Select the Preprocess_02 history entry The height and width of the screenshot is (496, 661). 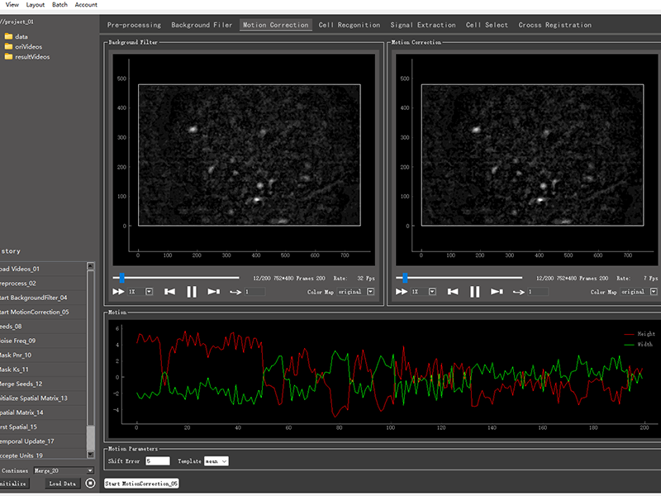(42, 283)
